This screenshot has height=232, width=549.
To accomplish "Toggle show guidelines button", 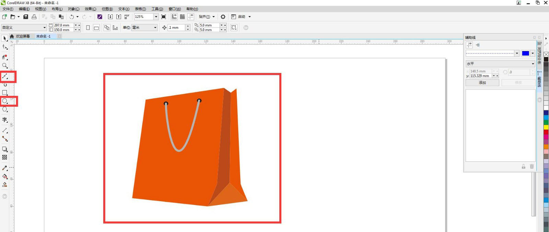I will tap(191, 16).
